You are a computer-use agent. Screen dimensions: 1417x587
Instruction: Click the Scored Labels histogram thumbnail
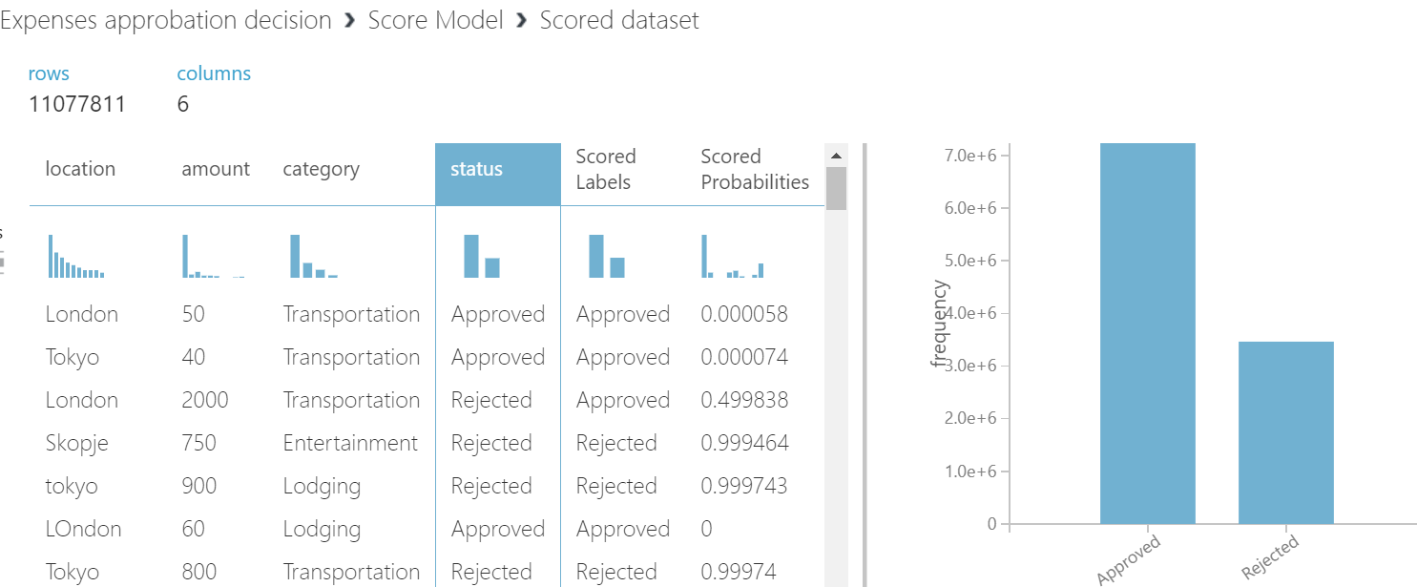tap(606, 257)
